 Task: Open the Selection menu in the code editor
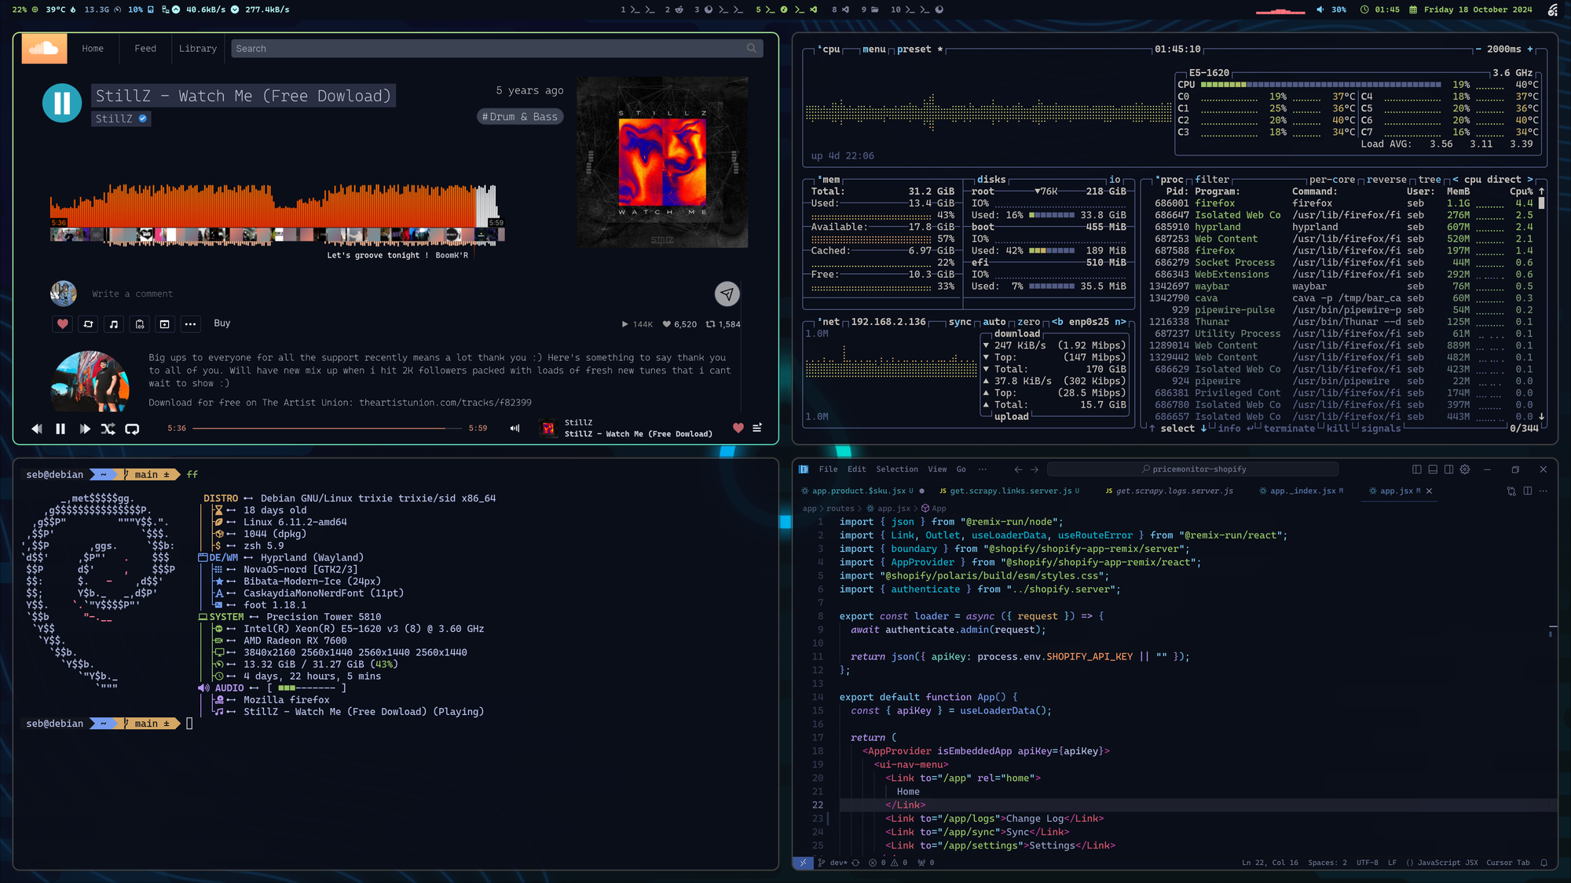[897, 469]
